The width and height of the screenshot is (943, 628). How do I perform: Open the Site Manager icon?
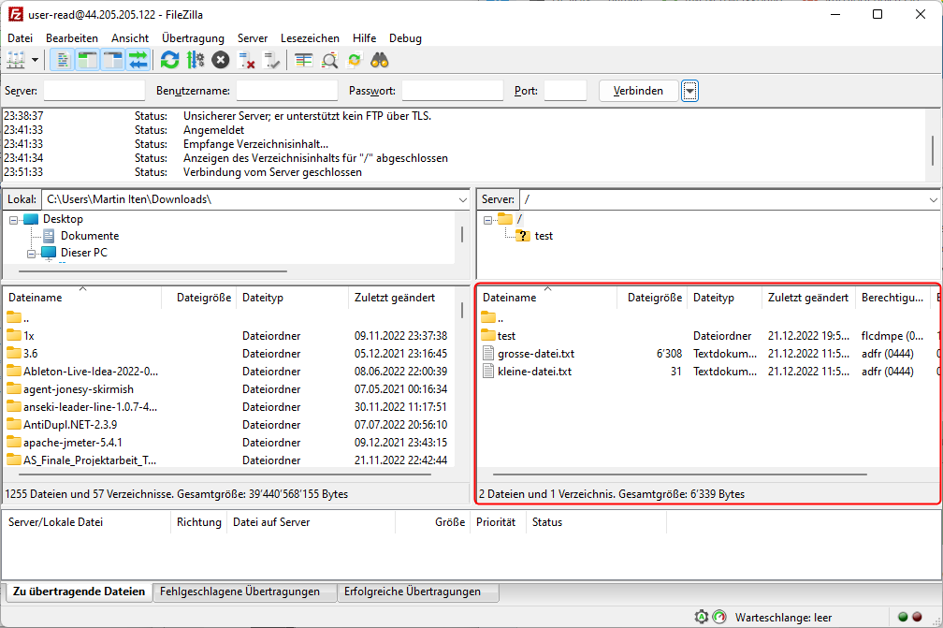(x=16, y=61)
